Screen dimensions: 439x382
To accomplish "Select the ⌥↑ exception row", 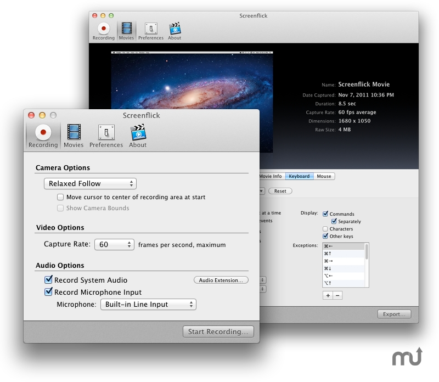I will (x=344, y=283).
